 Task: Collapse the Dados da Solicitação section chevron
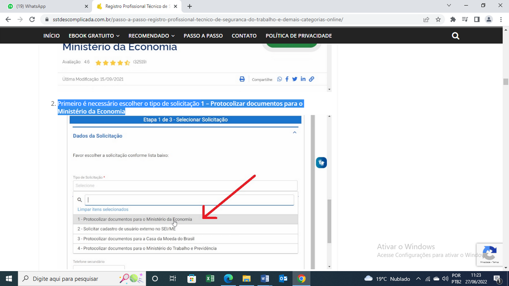[x=295, y=133]
